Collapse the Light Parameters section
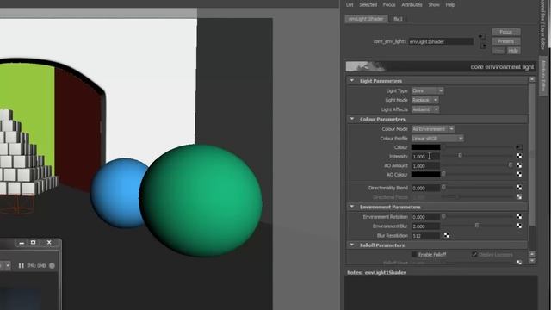The image size is (551, 310). [x=352, y=80]
